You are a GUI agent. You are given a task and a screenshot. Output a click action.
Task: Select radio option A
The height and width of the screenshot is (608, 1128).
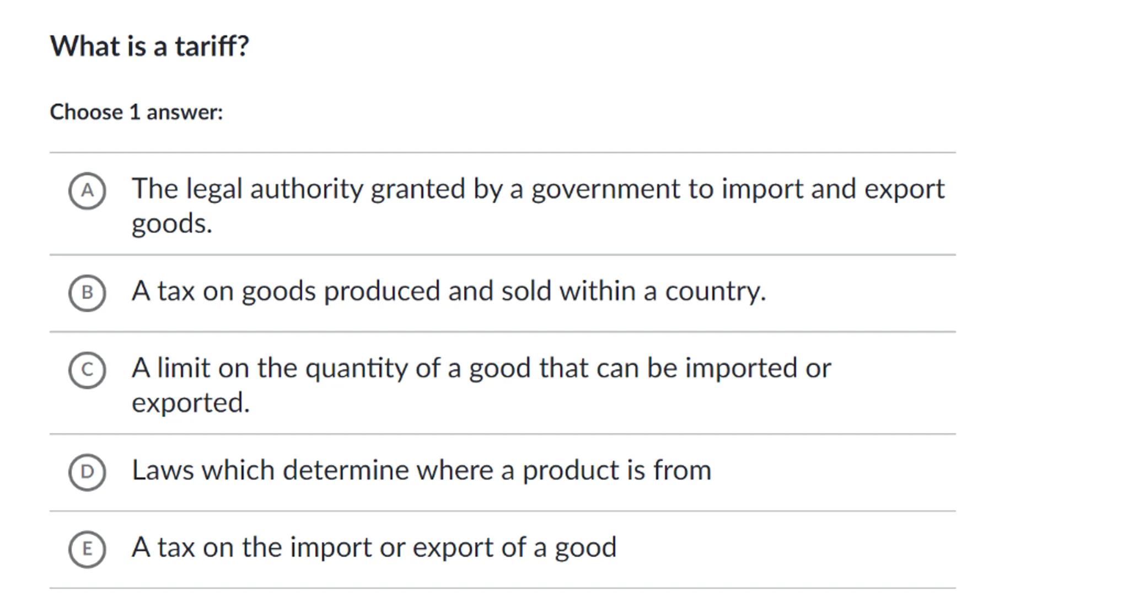[x=87, y=191]
